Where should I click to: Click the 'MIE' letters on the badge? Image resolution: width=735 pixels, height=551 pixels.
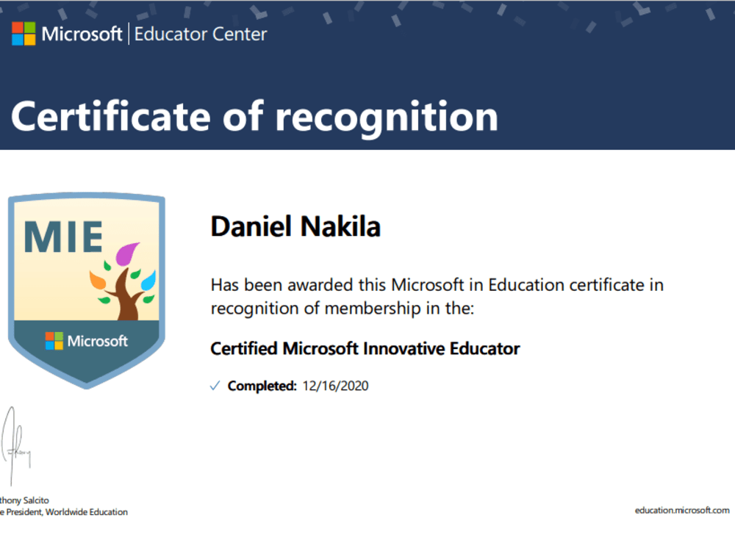(x=63, y=237)
